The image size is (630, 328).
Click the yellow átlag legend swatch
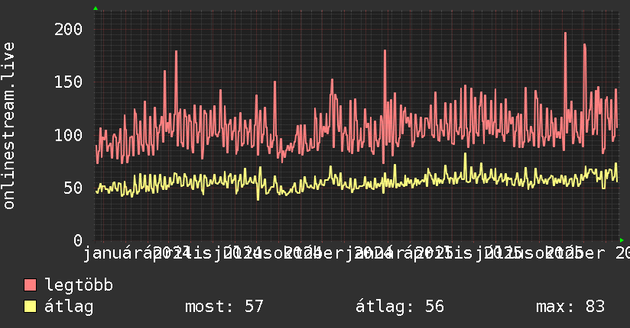tap(30, 307)
